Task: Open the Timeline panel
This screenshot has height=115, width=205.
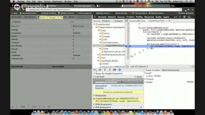Action: pyautogui.click(x=130, y=17)
